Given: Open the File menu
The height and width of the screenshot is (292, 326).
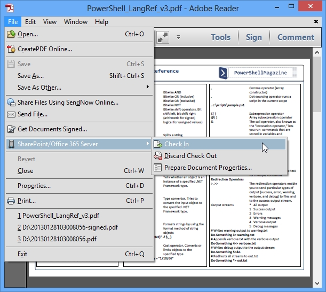Looking at the screenshot, I should (x=13, y=22).
